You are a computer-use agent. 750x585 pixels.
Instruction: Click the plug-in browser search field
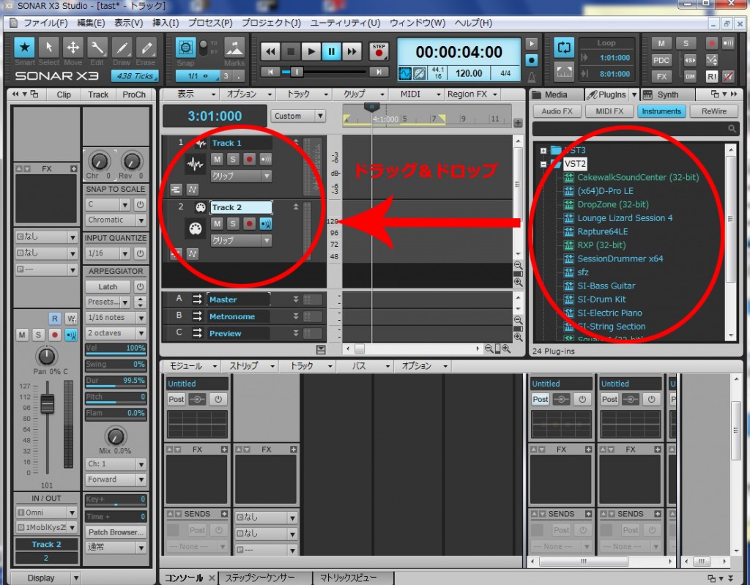click(634, 129)
